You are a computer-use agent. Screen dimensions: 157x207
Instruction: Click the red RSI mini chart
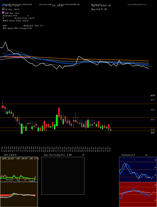138,194
